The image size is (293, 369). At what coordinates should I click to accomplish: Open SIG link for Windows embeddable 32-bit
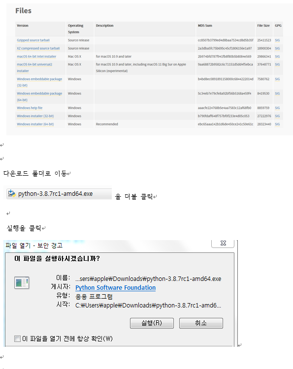[x=277, y=79]
